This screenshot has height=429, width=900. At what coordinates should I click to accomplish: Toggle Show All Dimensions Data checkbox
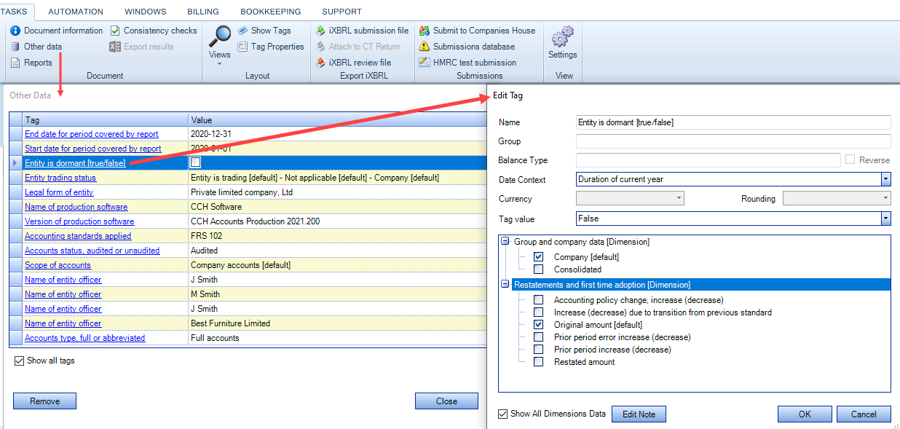(x=502, y=414)
